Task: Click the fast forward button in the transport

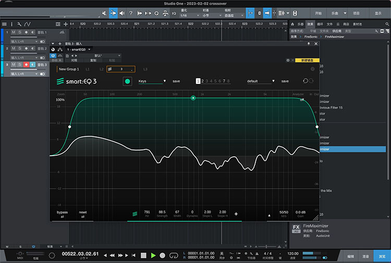Action: pos(120,255)
